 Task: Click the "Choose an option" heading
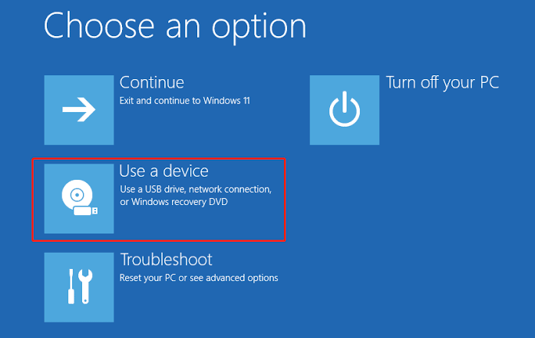[175, 25]
